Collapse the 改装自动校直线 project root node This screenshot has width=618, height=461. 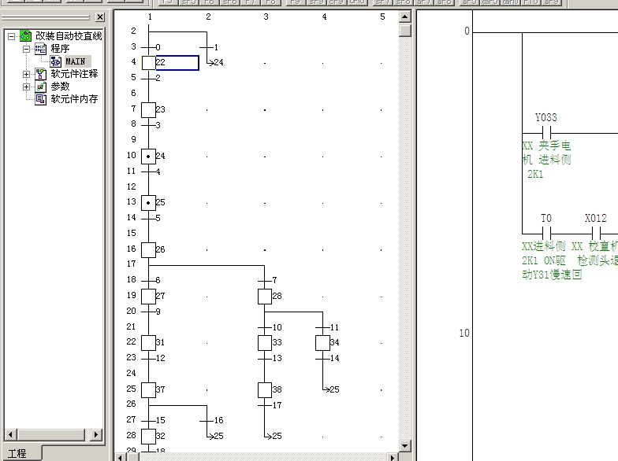[x=12, y=36]
